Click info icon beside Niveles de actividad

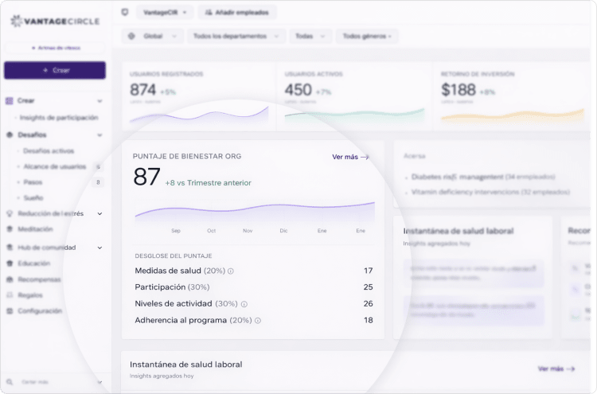pyautogui.click(x=244, y=304)
